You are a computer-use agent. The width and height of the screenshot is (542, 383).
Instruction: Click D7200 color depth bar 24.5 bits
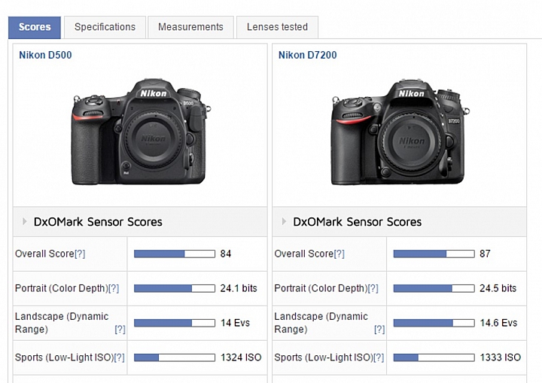tap(434, 289)
